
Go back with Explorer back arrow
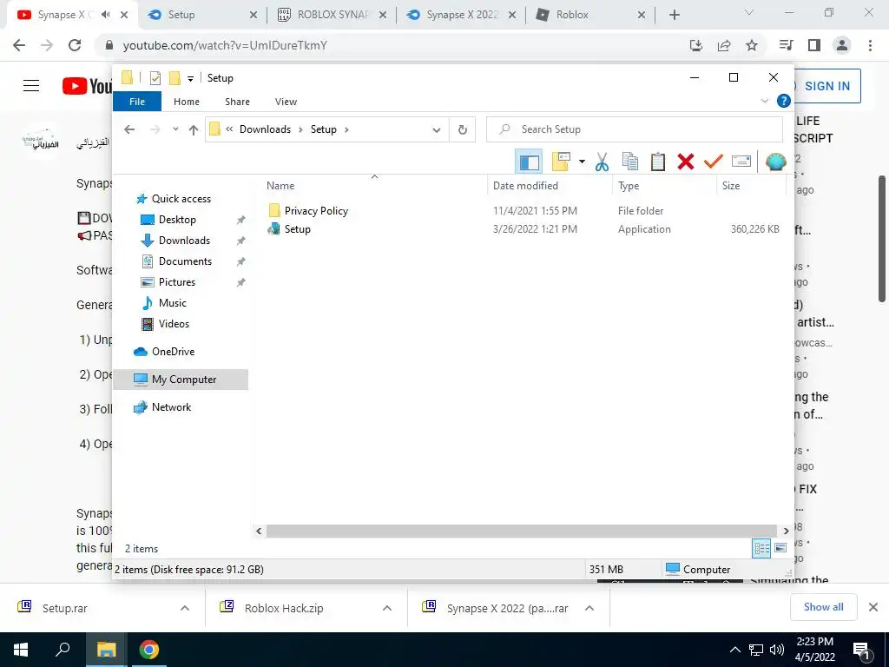[129, 130]
